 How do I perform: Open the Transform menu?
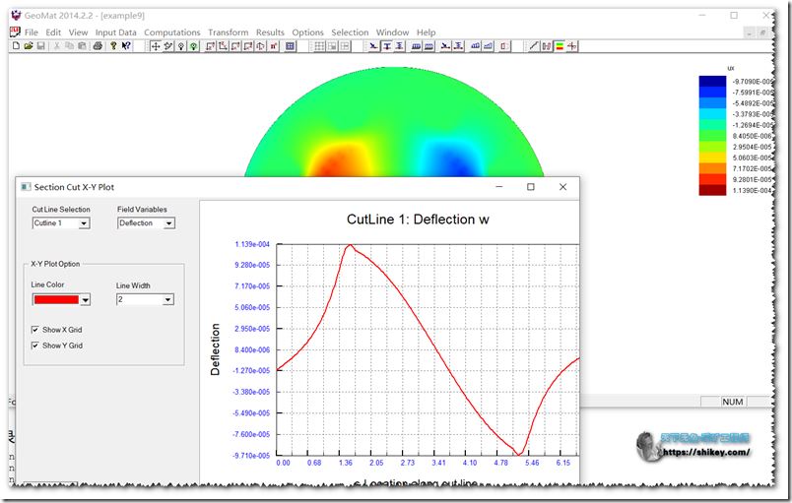(x=228, y=32)
